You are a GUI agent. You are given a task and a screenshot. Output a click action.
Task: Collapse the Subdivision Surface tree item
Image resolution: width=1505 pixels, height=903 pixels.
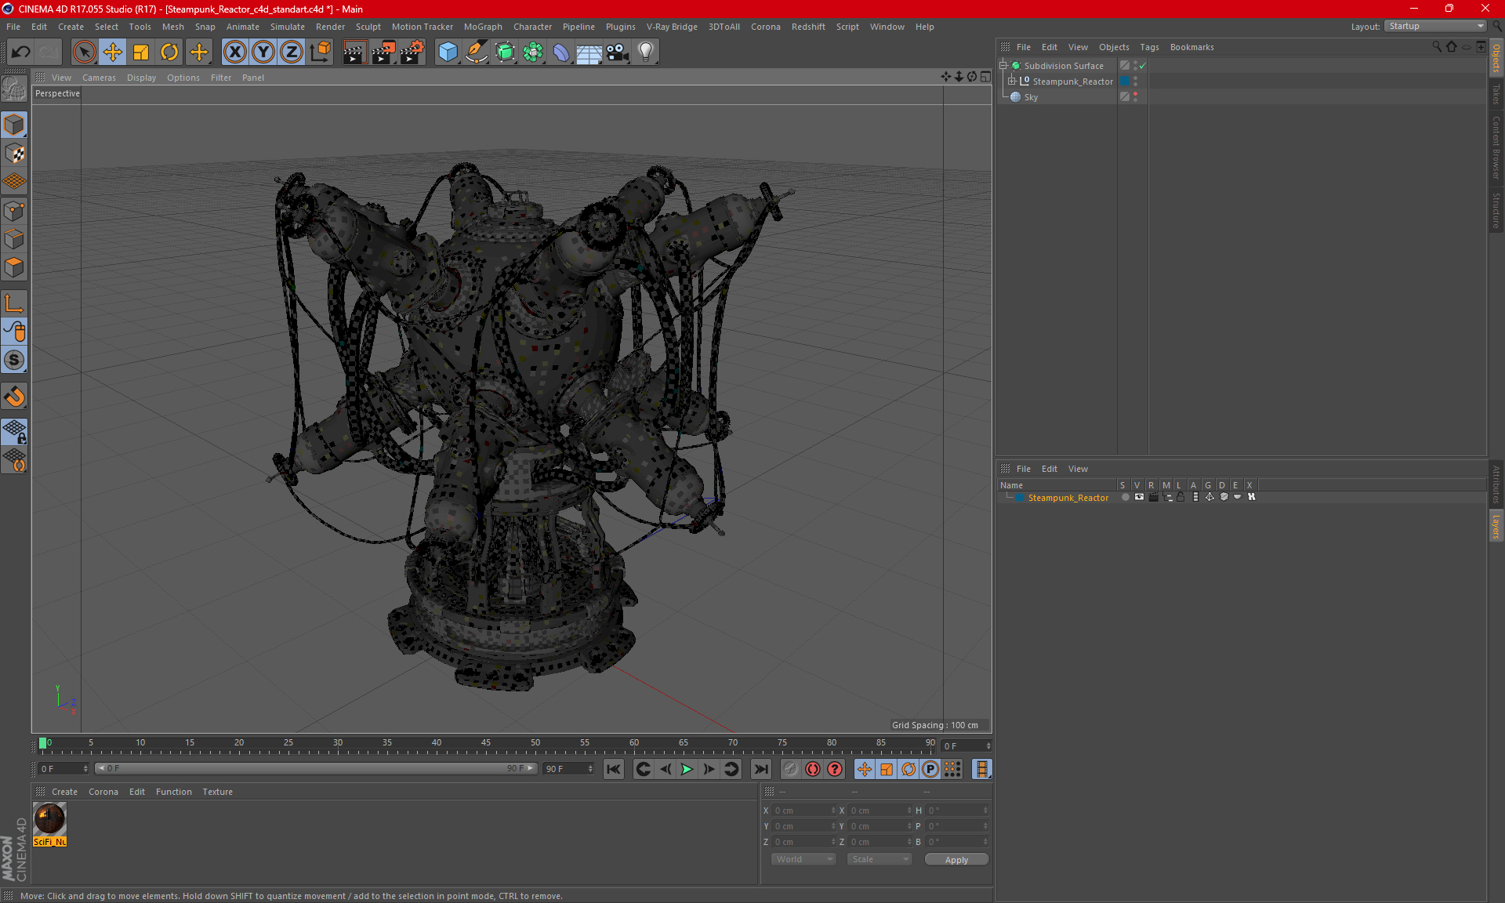(x=1003, y=66)
